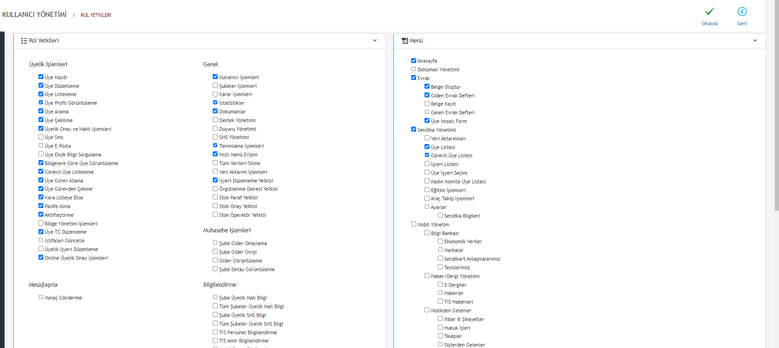779x348 pixels.
Task: Enable the Mesaj Gönderme checkbox
Action: (41, 297)
